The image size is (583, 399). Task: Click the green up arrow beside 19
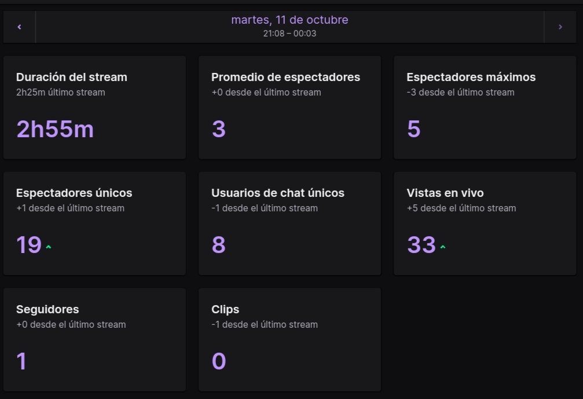pos(48,247)
